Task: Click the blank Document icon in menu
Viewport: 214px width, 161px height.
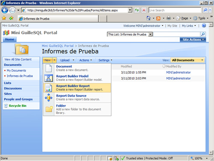Action: point(48,68)
